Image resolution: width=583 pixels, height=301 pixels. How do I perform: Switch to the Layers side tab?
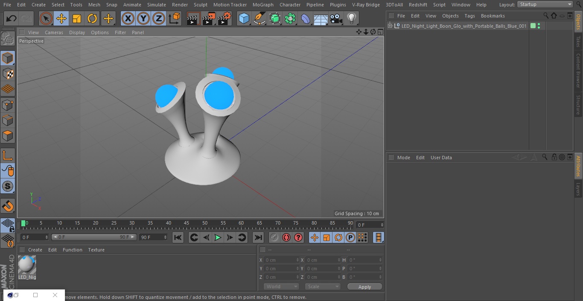(578, 189)
